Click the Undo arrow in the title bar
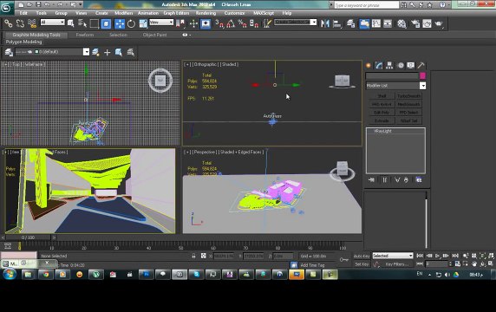496x312 pixels. [x=47, y=4]
